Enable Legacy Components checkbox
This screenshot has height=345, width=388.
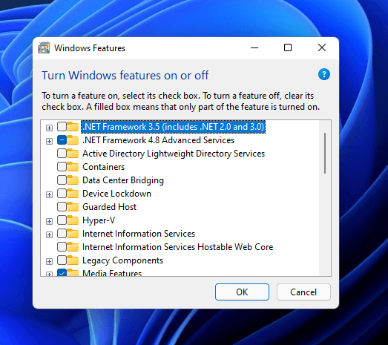[62, 260]
